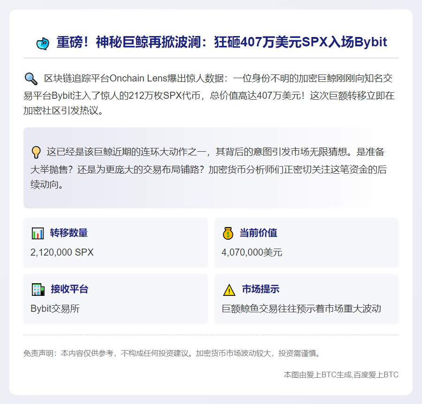Click the magnifying glass icon before the intro paragraph
422x404 pixels.
[x=31, y=79]
